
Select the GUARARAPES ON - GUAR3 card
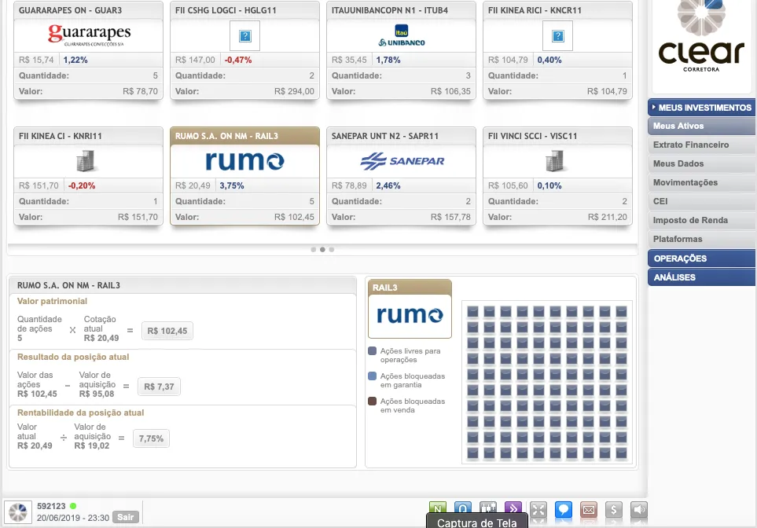click(89, 49)
